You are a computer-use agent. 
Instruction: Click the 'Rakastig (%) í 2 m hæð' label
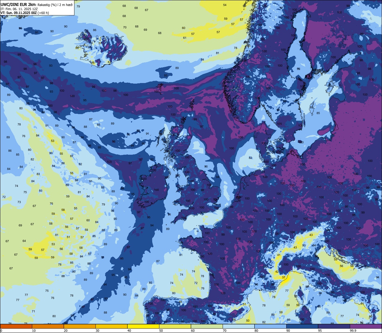(x=55, y=4)
